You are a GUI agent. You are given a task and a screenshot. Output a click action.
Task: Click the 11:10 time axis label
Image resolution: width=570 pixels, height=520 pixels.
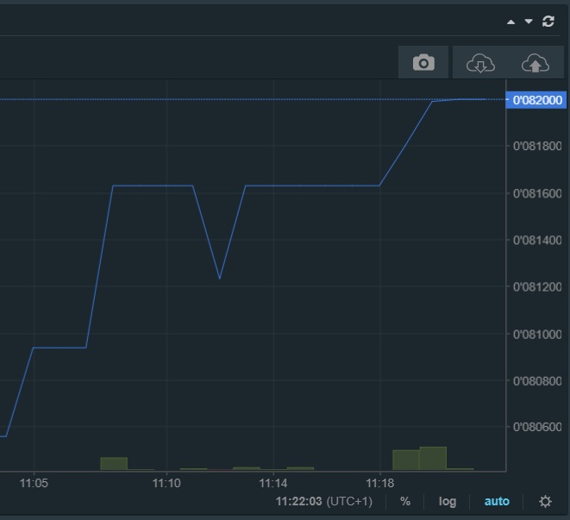166,484
